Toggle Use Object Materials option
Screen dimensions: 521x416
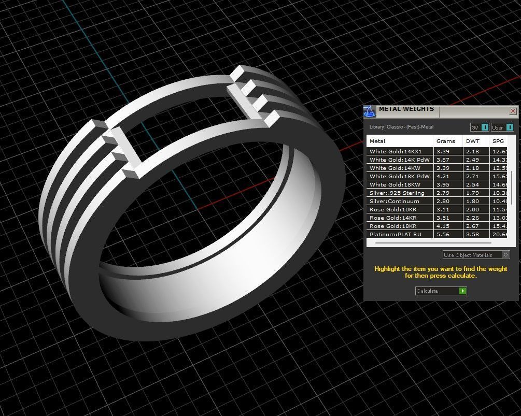tap(476, 255)
